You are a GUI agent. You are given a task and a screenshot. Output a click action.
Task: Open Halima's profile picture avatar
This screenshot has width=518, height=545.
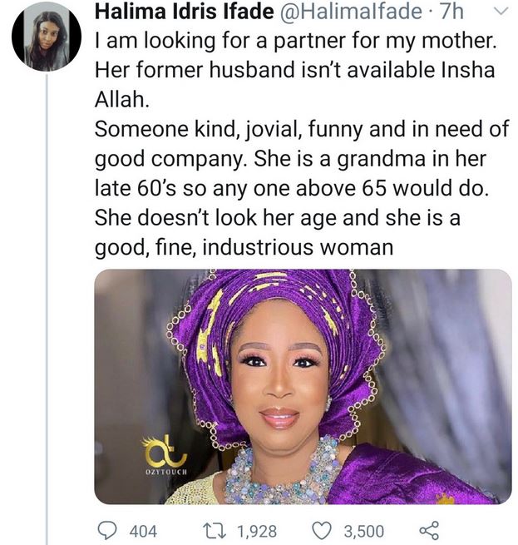[x=47, y=36]
